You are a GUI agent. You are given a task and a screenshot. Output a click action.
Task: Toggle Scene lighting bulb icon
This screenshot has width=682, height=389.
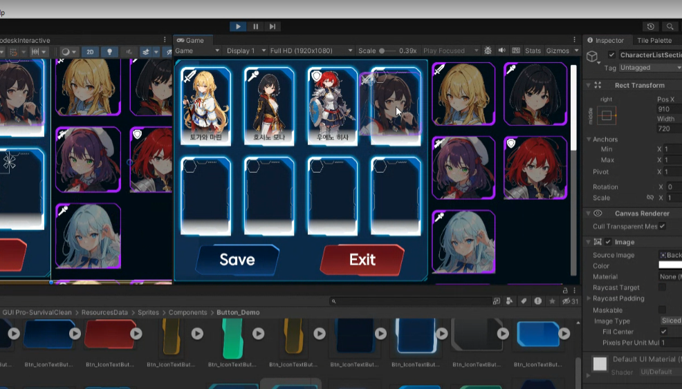[109, 52]
